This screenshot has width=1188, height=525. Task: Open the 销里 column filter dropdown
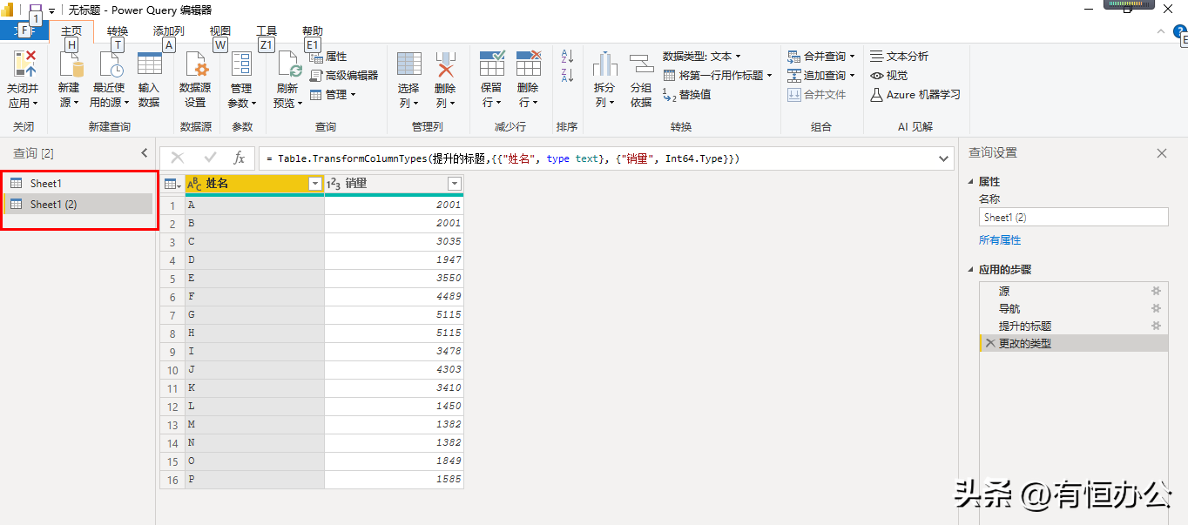[x=454, y=184]
